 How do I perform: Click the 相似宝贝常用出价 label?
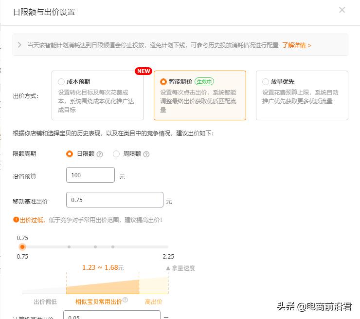click(x=98, y=301)
